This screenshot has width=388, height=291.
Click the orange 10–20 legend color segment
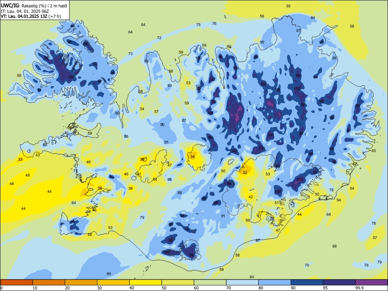point(49,282)
